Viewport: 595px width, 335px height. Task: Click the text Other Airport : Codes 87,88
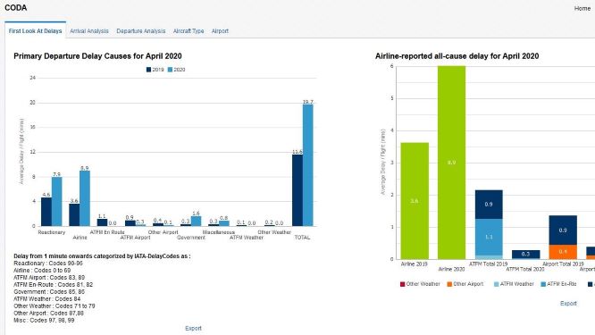coord(48,313)
